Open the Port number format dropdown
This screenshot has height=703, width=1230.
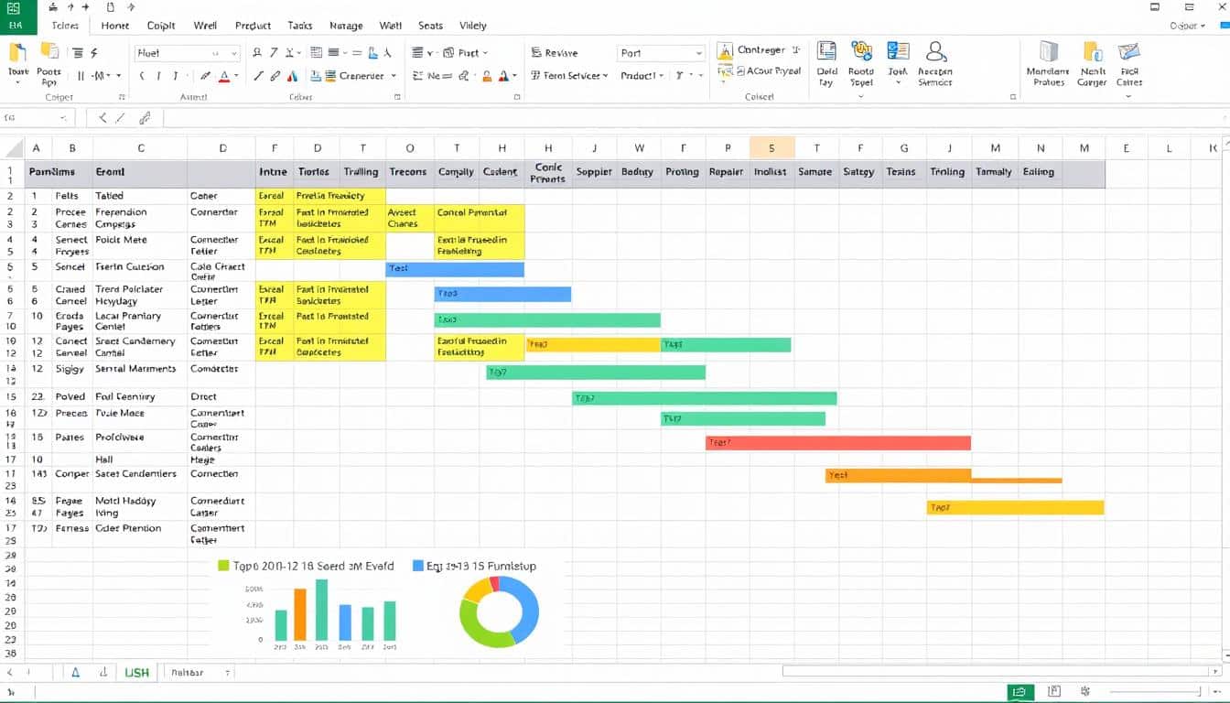point(699,53)
